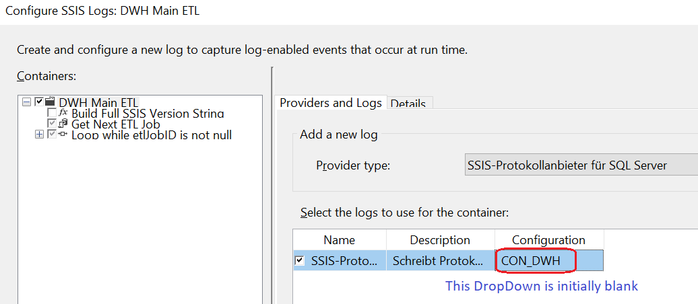Image resolution: width=698 pixels, height=304 pixels.
Task: Select the Get Next ETL Job tree item
Action: point(115,124)
